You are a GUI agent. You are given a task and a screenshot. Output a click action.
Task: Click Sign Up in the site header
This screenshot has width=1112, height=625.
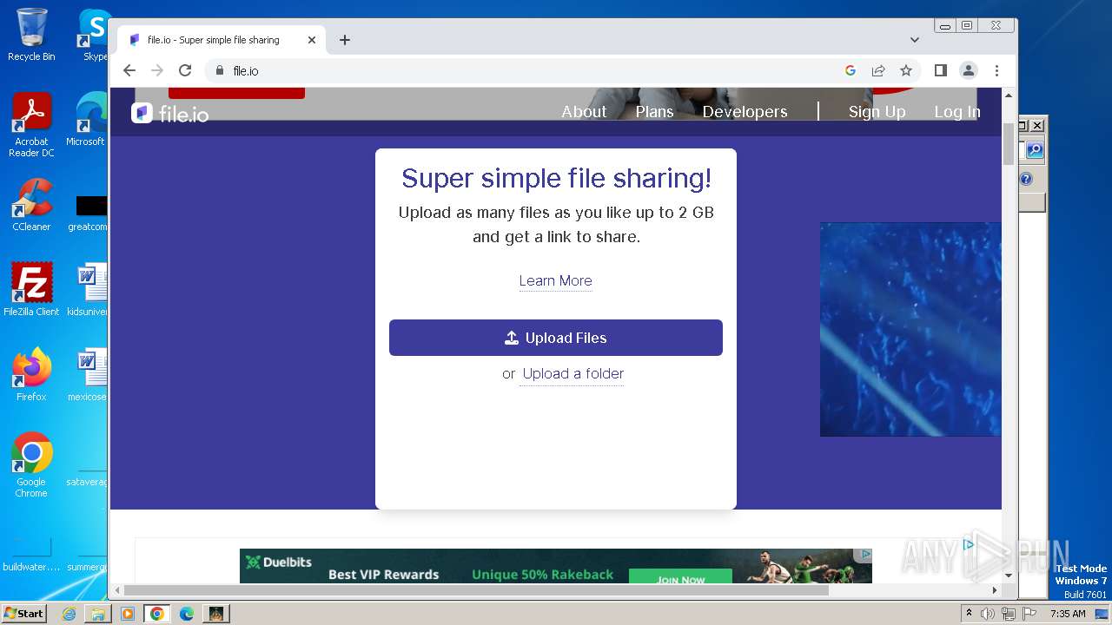[x=877, y=112]
